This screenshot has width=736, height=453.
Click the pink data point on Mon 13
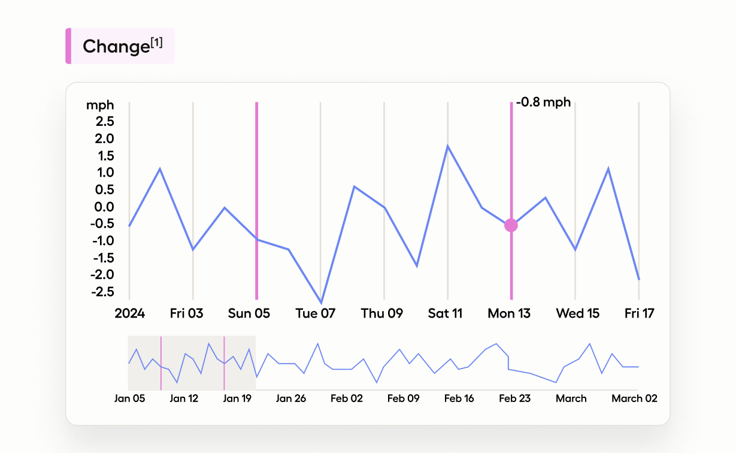point(511,225)
